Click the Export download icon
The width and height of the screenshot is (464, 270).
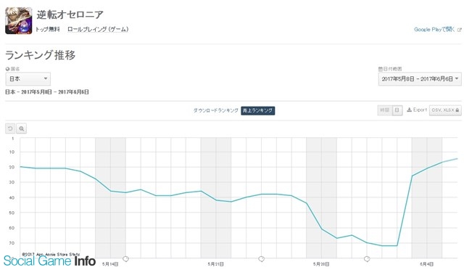409,110
